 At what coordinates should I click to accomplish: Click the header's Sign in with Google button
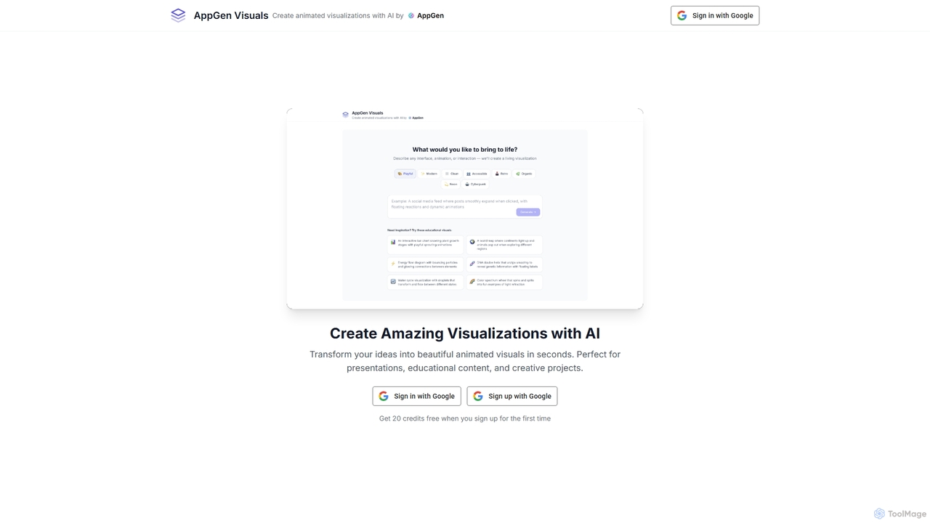pos(715,15)
